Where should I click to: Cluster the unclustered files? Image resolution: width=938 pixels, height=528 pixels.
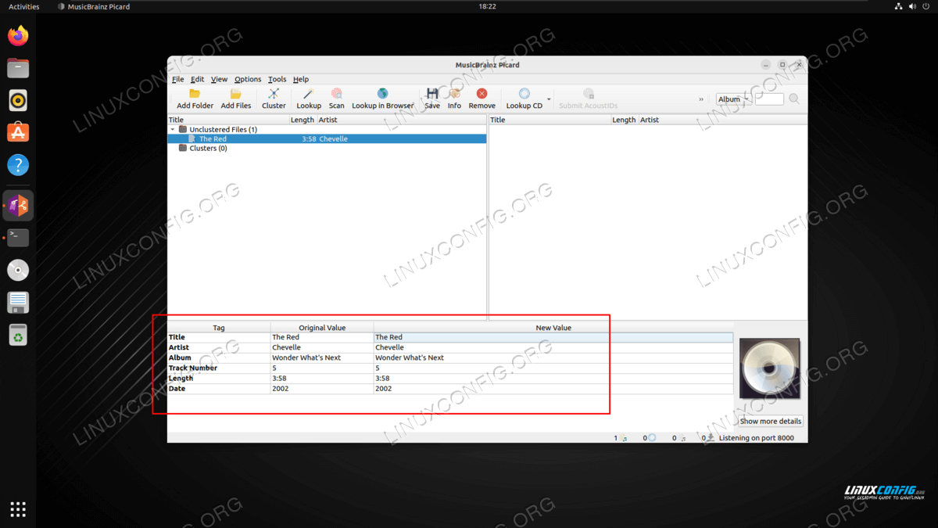(x=274, y=99)
